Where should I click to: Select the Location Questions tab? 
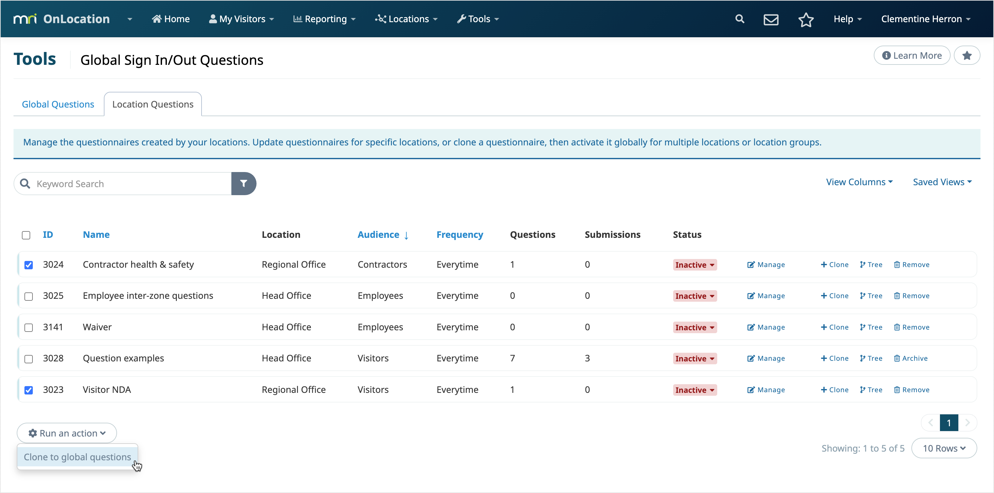tap(153, 104)
